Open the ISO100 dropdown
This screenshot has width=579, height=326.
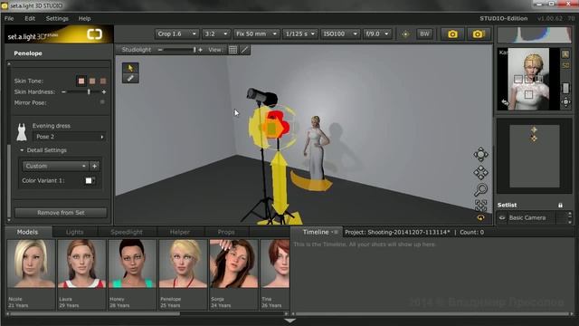(x=340, y=34)
